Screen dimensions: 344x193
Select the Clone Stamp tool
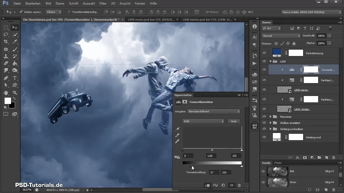pos(6,56)
